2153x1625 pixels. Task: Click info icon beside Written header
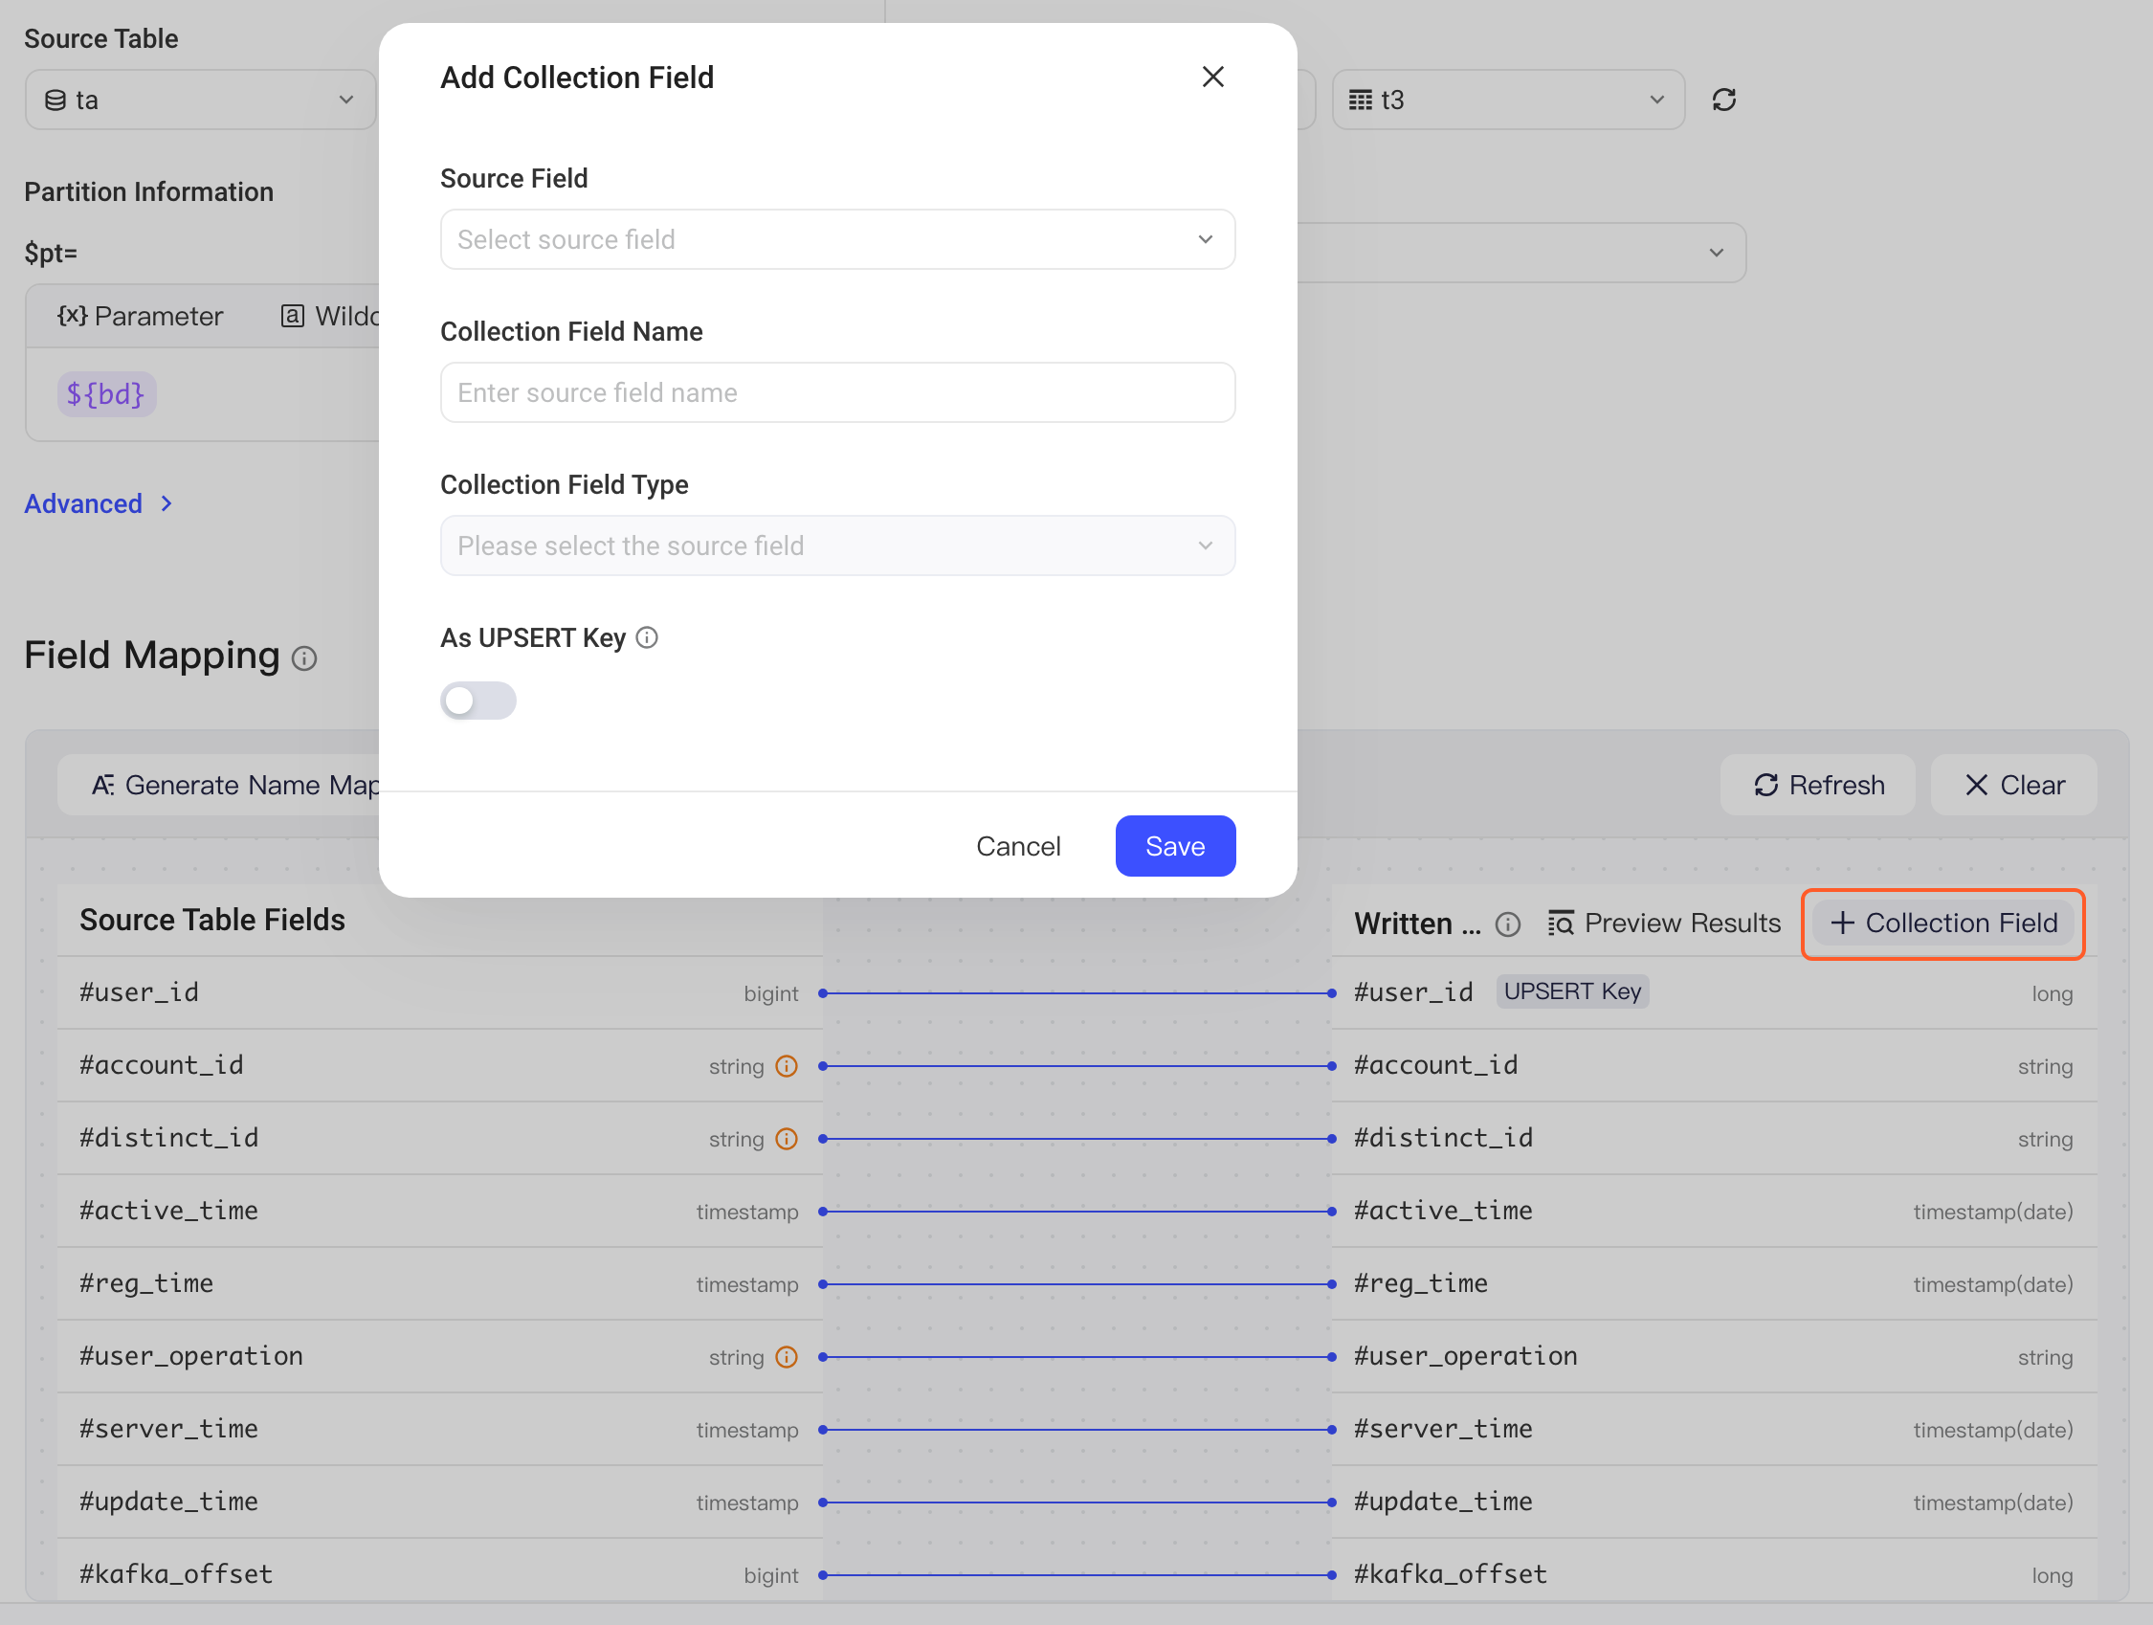tap(1508, 924)
